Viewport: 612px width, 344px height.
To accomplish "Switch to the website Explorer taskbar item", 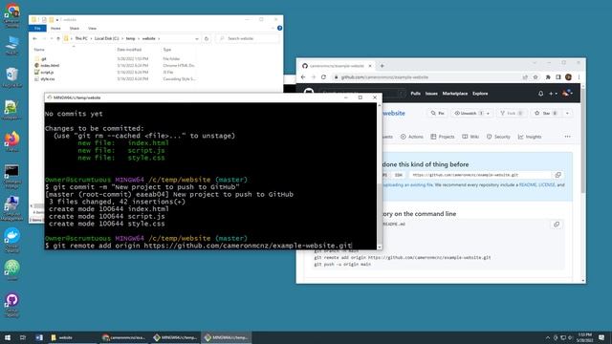I will click(73, 337).
